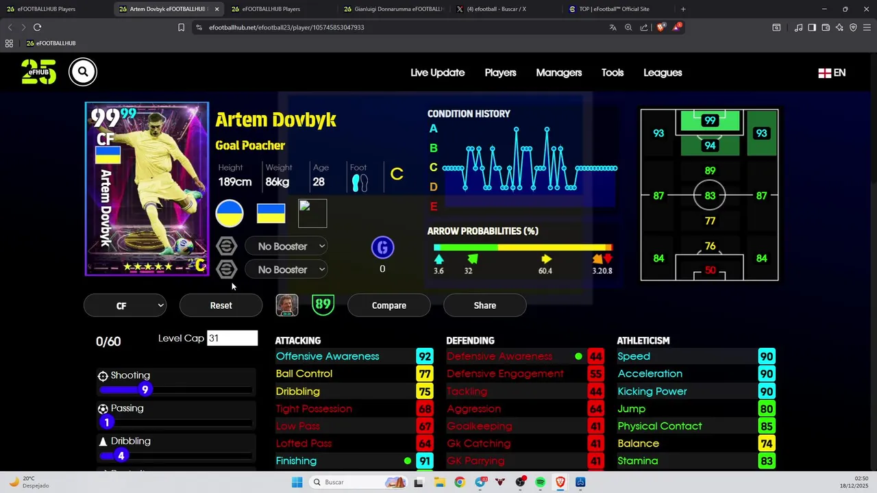Adjust the Shooting points slider
Image resolution: width=877 pixels, height=493 pixels.
click(175, 390)
